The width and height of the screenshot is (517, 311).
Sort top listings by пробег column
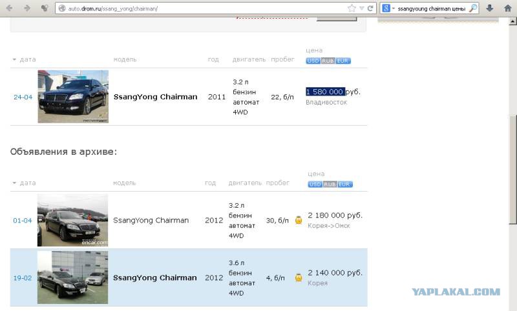tap(282, 59)
